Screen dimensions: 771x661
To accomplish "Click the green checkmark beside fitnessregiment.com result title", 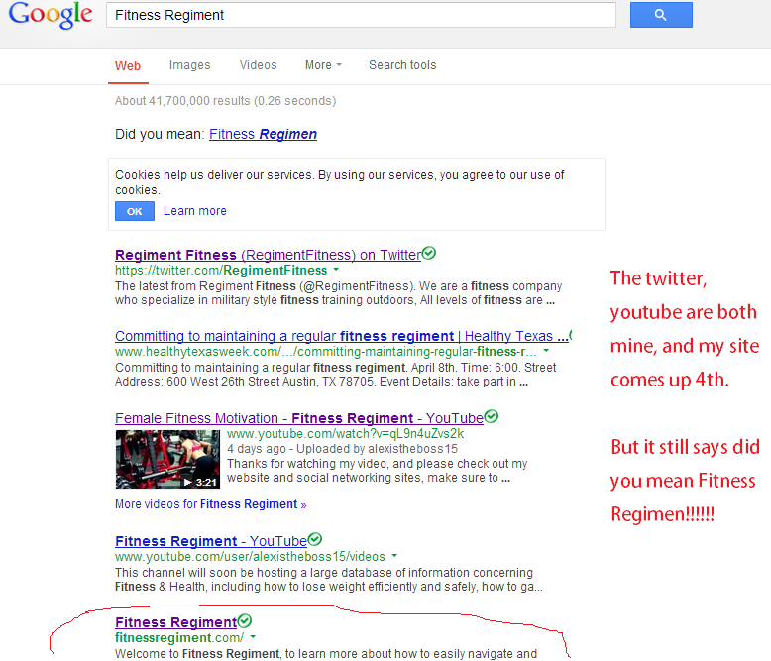I will (x=245, y=621).
